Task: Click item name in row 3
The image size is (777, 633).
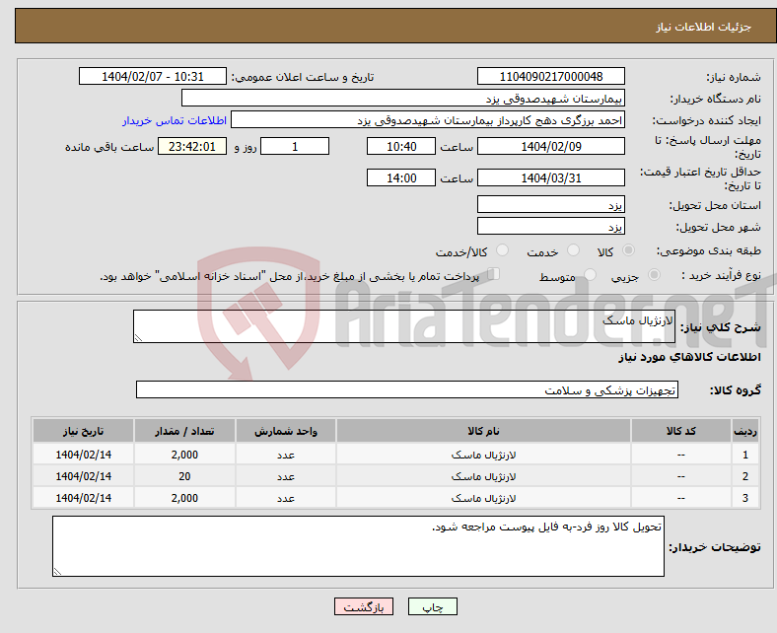Action: (x=483, y=498)
